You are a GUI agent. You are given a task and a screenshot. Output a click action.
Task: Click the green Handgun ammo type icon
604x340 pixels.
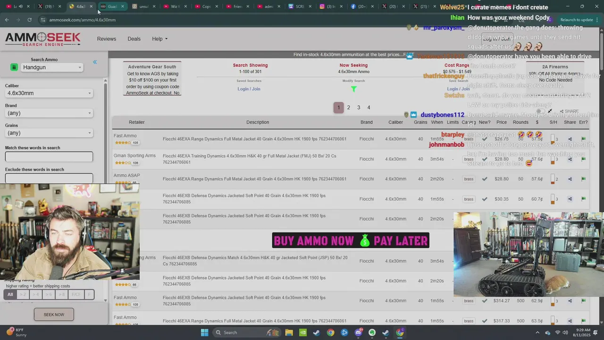pyautogui.click(x=14, y=68)
